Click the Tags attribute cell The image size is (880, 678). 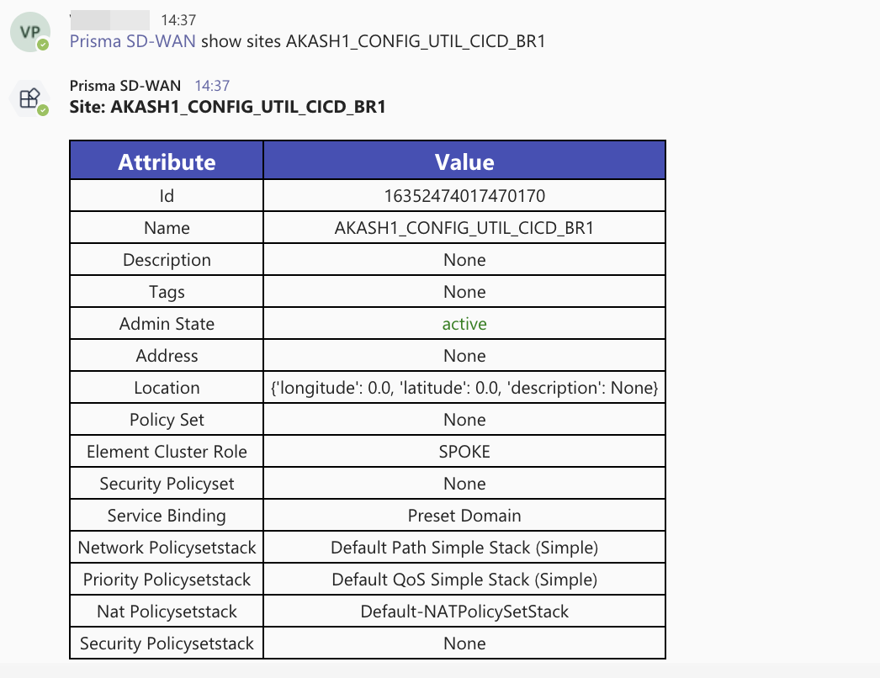point(167,292)
